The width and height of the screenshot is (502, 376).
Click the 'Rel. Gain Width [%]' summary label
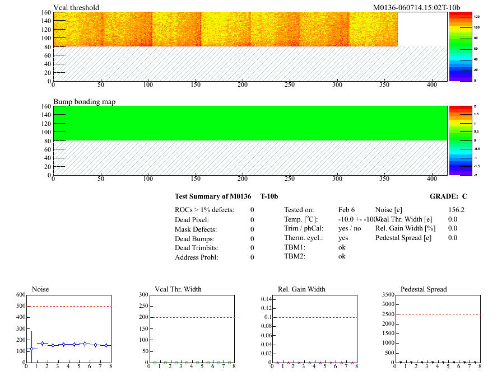click(x=405, y=228)
